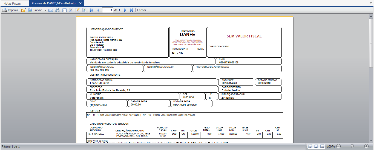The image size is (374, 150).
Task: Enable fit page width view mode
Action: (x=310, y=146)
